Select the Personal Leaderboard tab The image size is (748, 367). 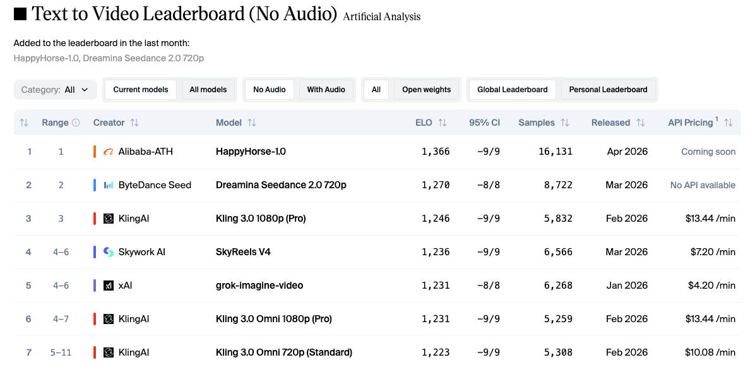tap(608, 90)
